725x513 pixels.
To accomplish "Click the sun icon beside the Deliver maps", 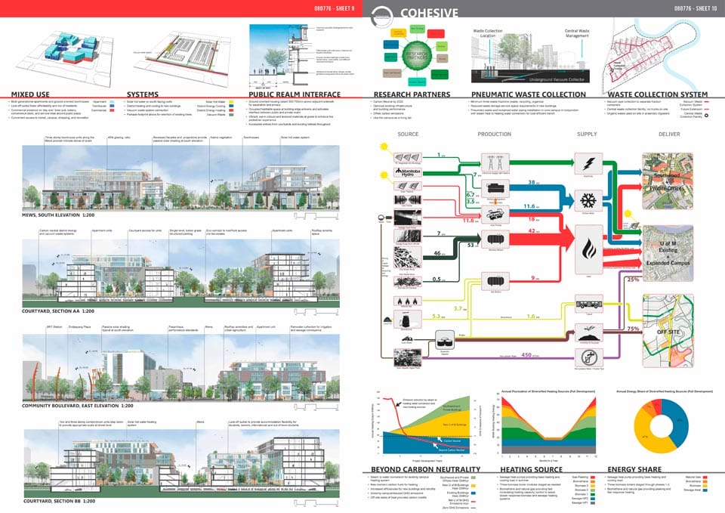I will click(x=628, y=214).
